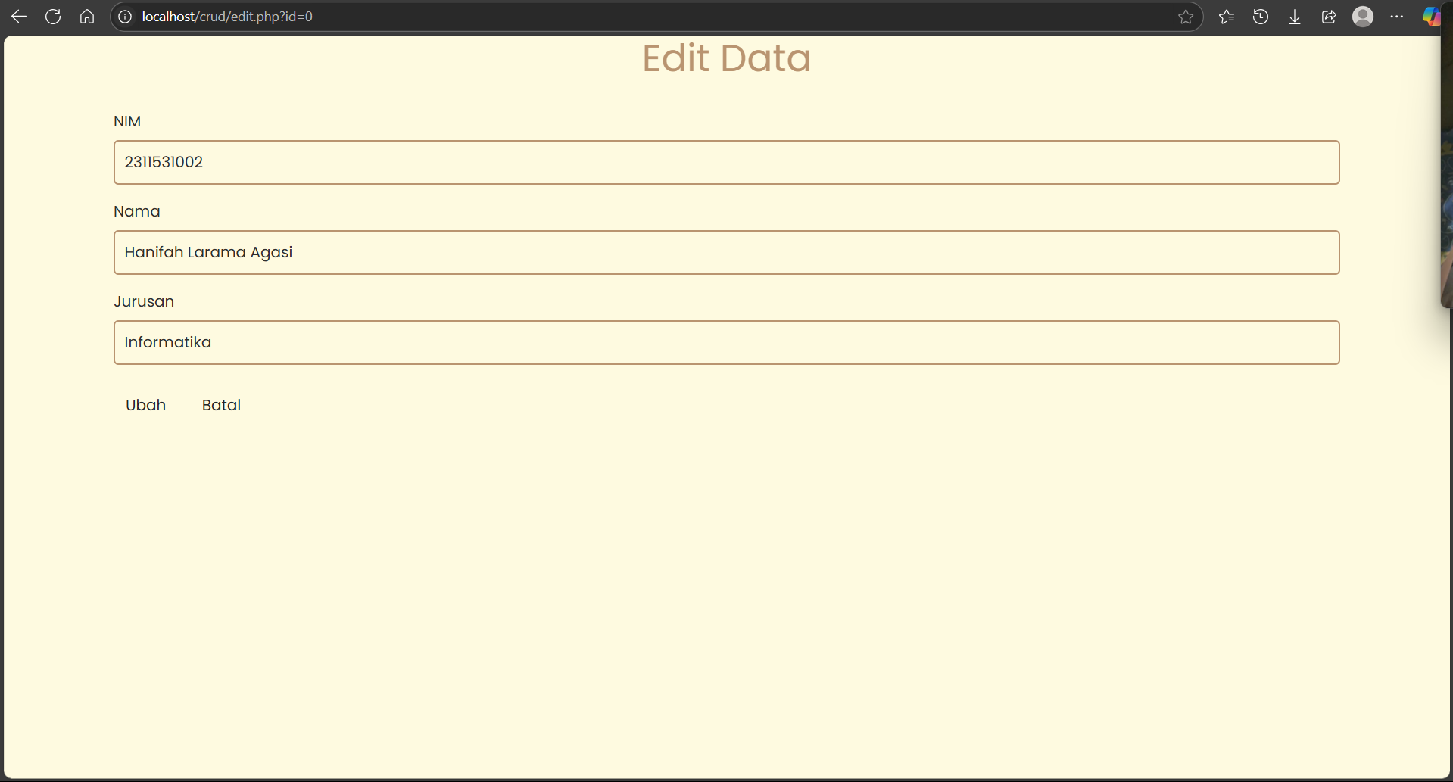Add this page to favorites
Image resolution: width=1453 pixels, height=782 pixels.
(1186, 17)
